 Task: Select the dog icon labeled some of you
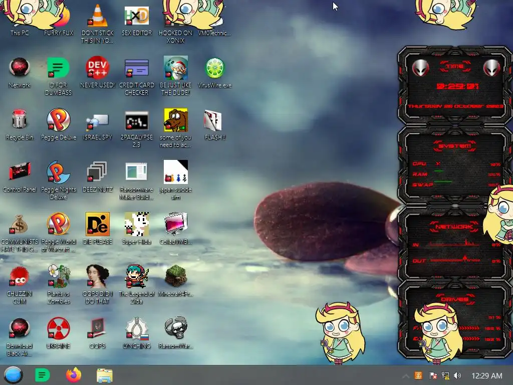click(175, 128)
